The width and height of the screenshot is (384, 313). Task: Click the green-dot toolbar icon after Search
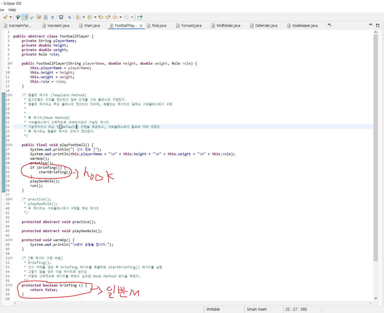point(18,17)
